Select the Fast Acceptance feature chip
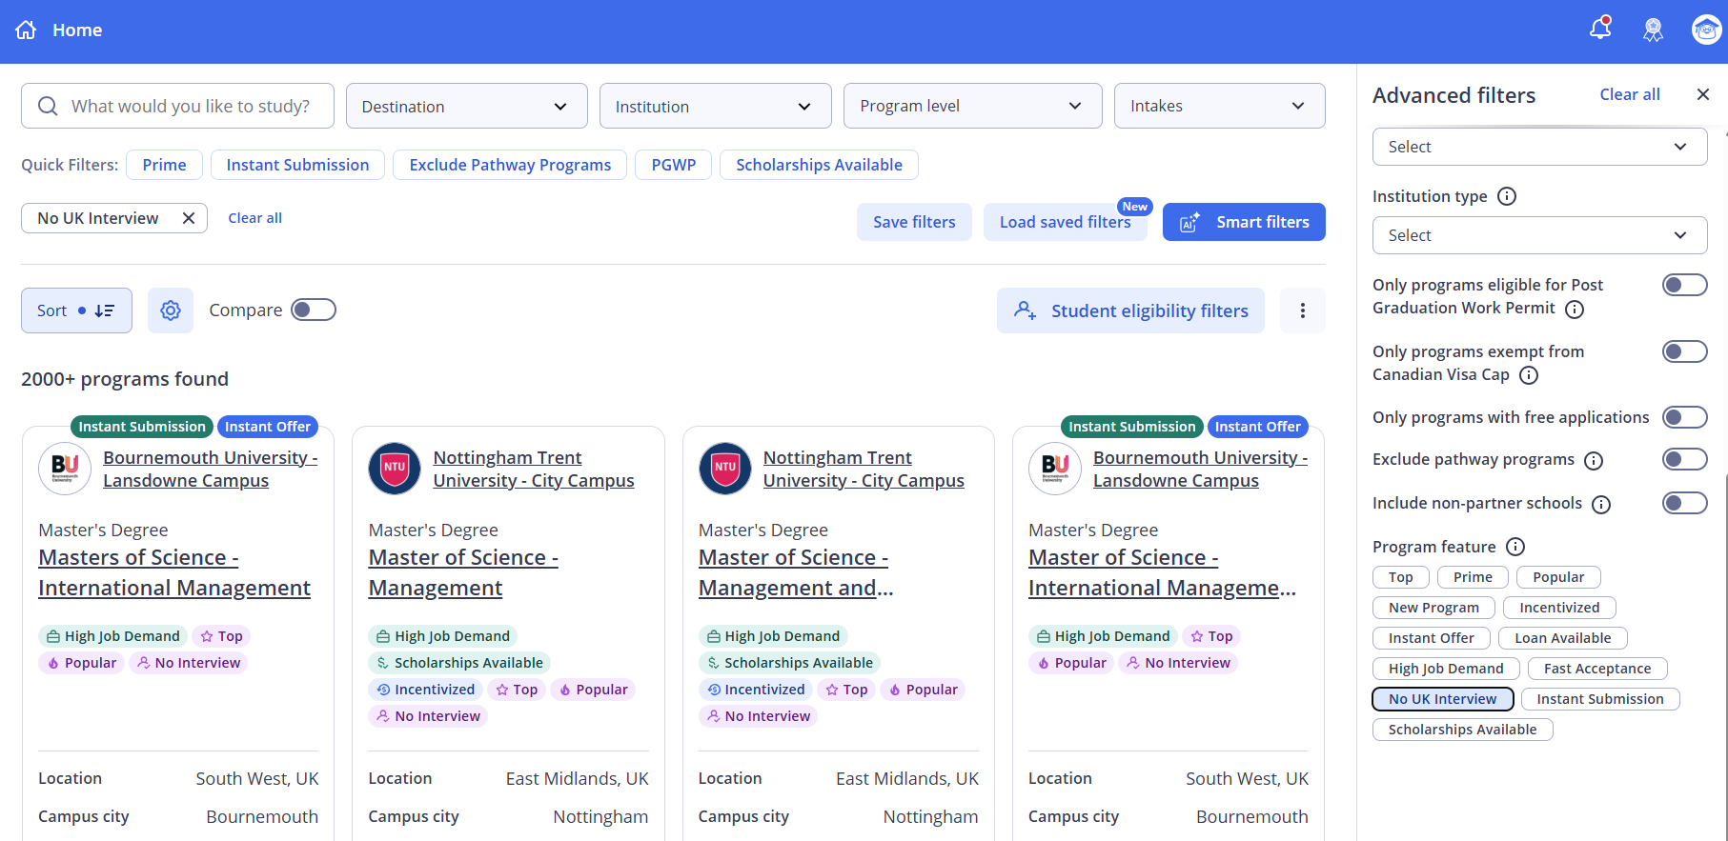 (x=1597, y=669)
